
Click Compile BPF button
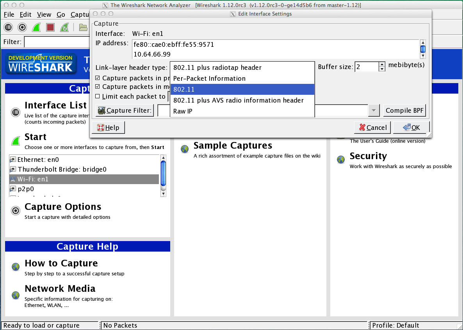tap(404, 110)
